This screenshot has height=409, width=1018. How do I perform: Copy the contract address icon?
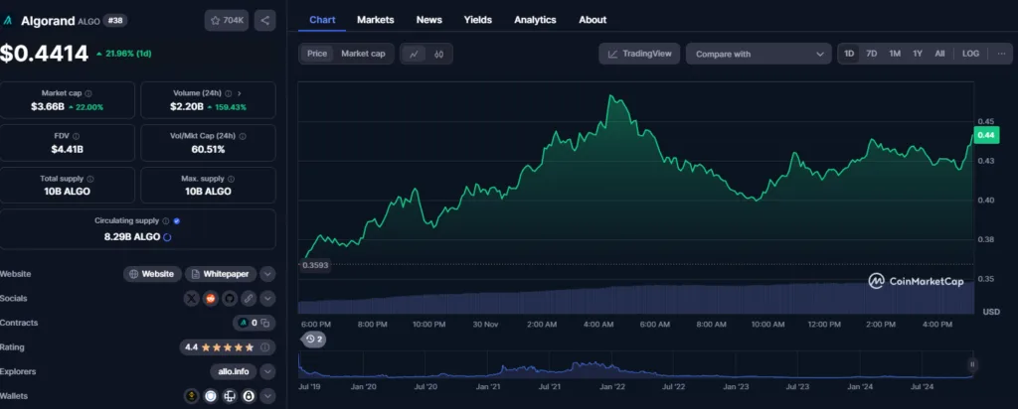click(264, 323)
